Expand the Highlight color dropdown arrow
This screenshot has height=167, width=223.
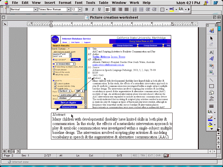click(176, 9)
